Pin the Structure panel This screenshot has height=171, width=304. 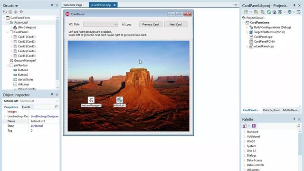pyautogui.click(x=52, y=5)
